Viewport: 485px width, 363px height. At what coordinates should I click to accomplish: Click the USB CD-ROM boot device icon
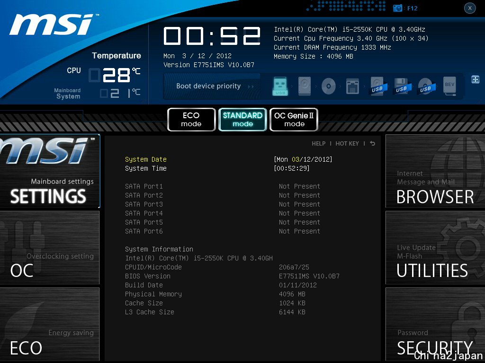pyautogui.click(x=425, y=86)
